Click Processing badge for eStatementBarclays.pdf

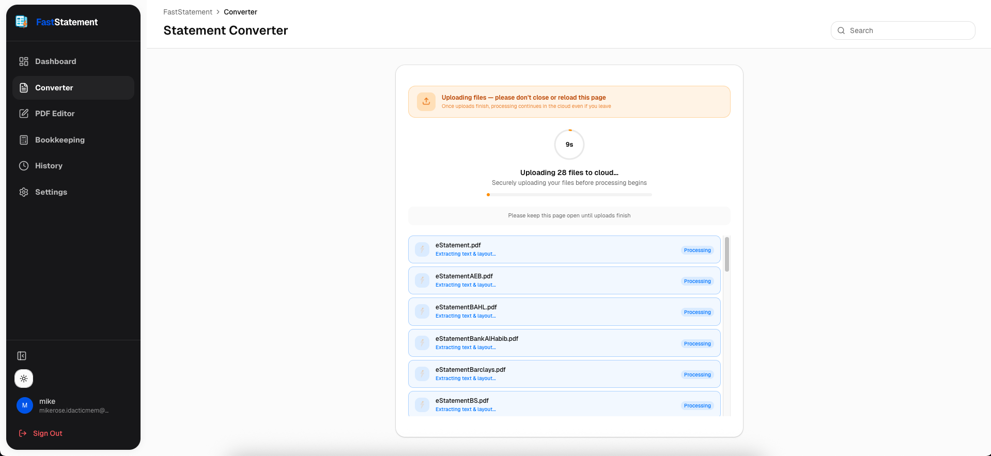pyautogui.click(x=697, y=375)
